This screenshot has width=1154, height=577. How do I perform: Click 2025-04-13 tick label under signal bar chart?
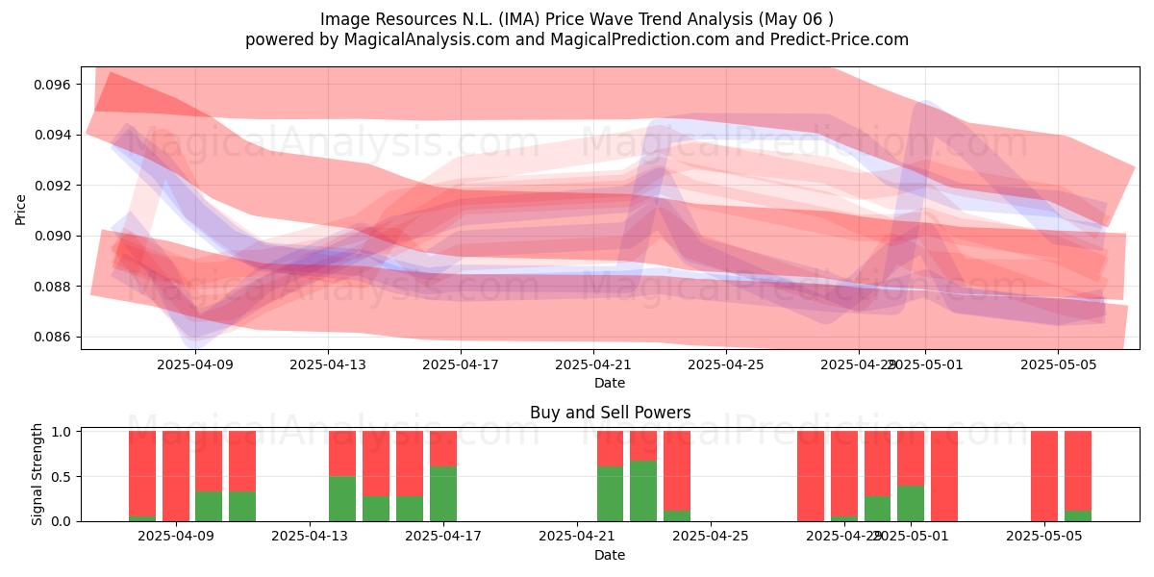[310, 537]
